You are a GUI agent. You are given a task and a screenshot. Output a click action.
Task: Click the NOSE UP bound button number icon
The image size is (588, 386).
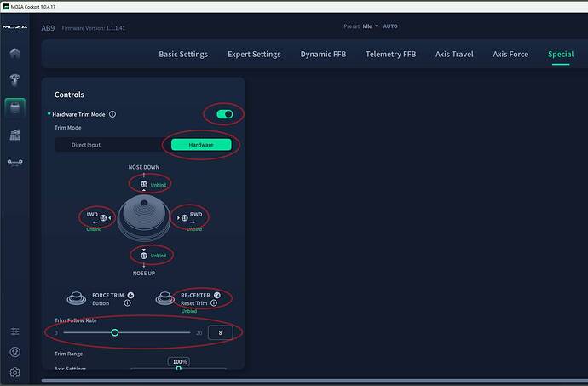pyautogui.click(x=144, y=256)
